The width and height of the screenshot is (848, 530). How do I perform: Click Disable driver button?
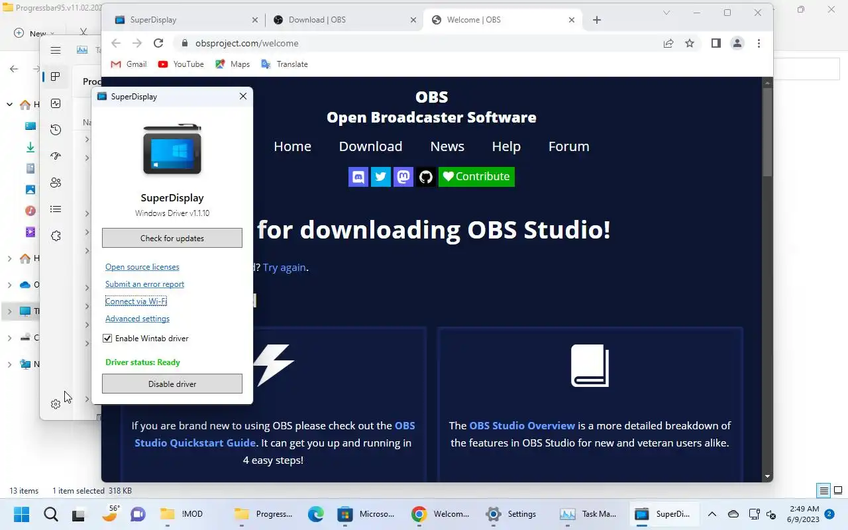tap(172, 384)
